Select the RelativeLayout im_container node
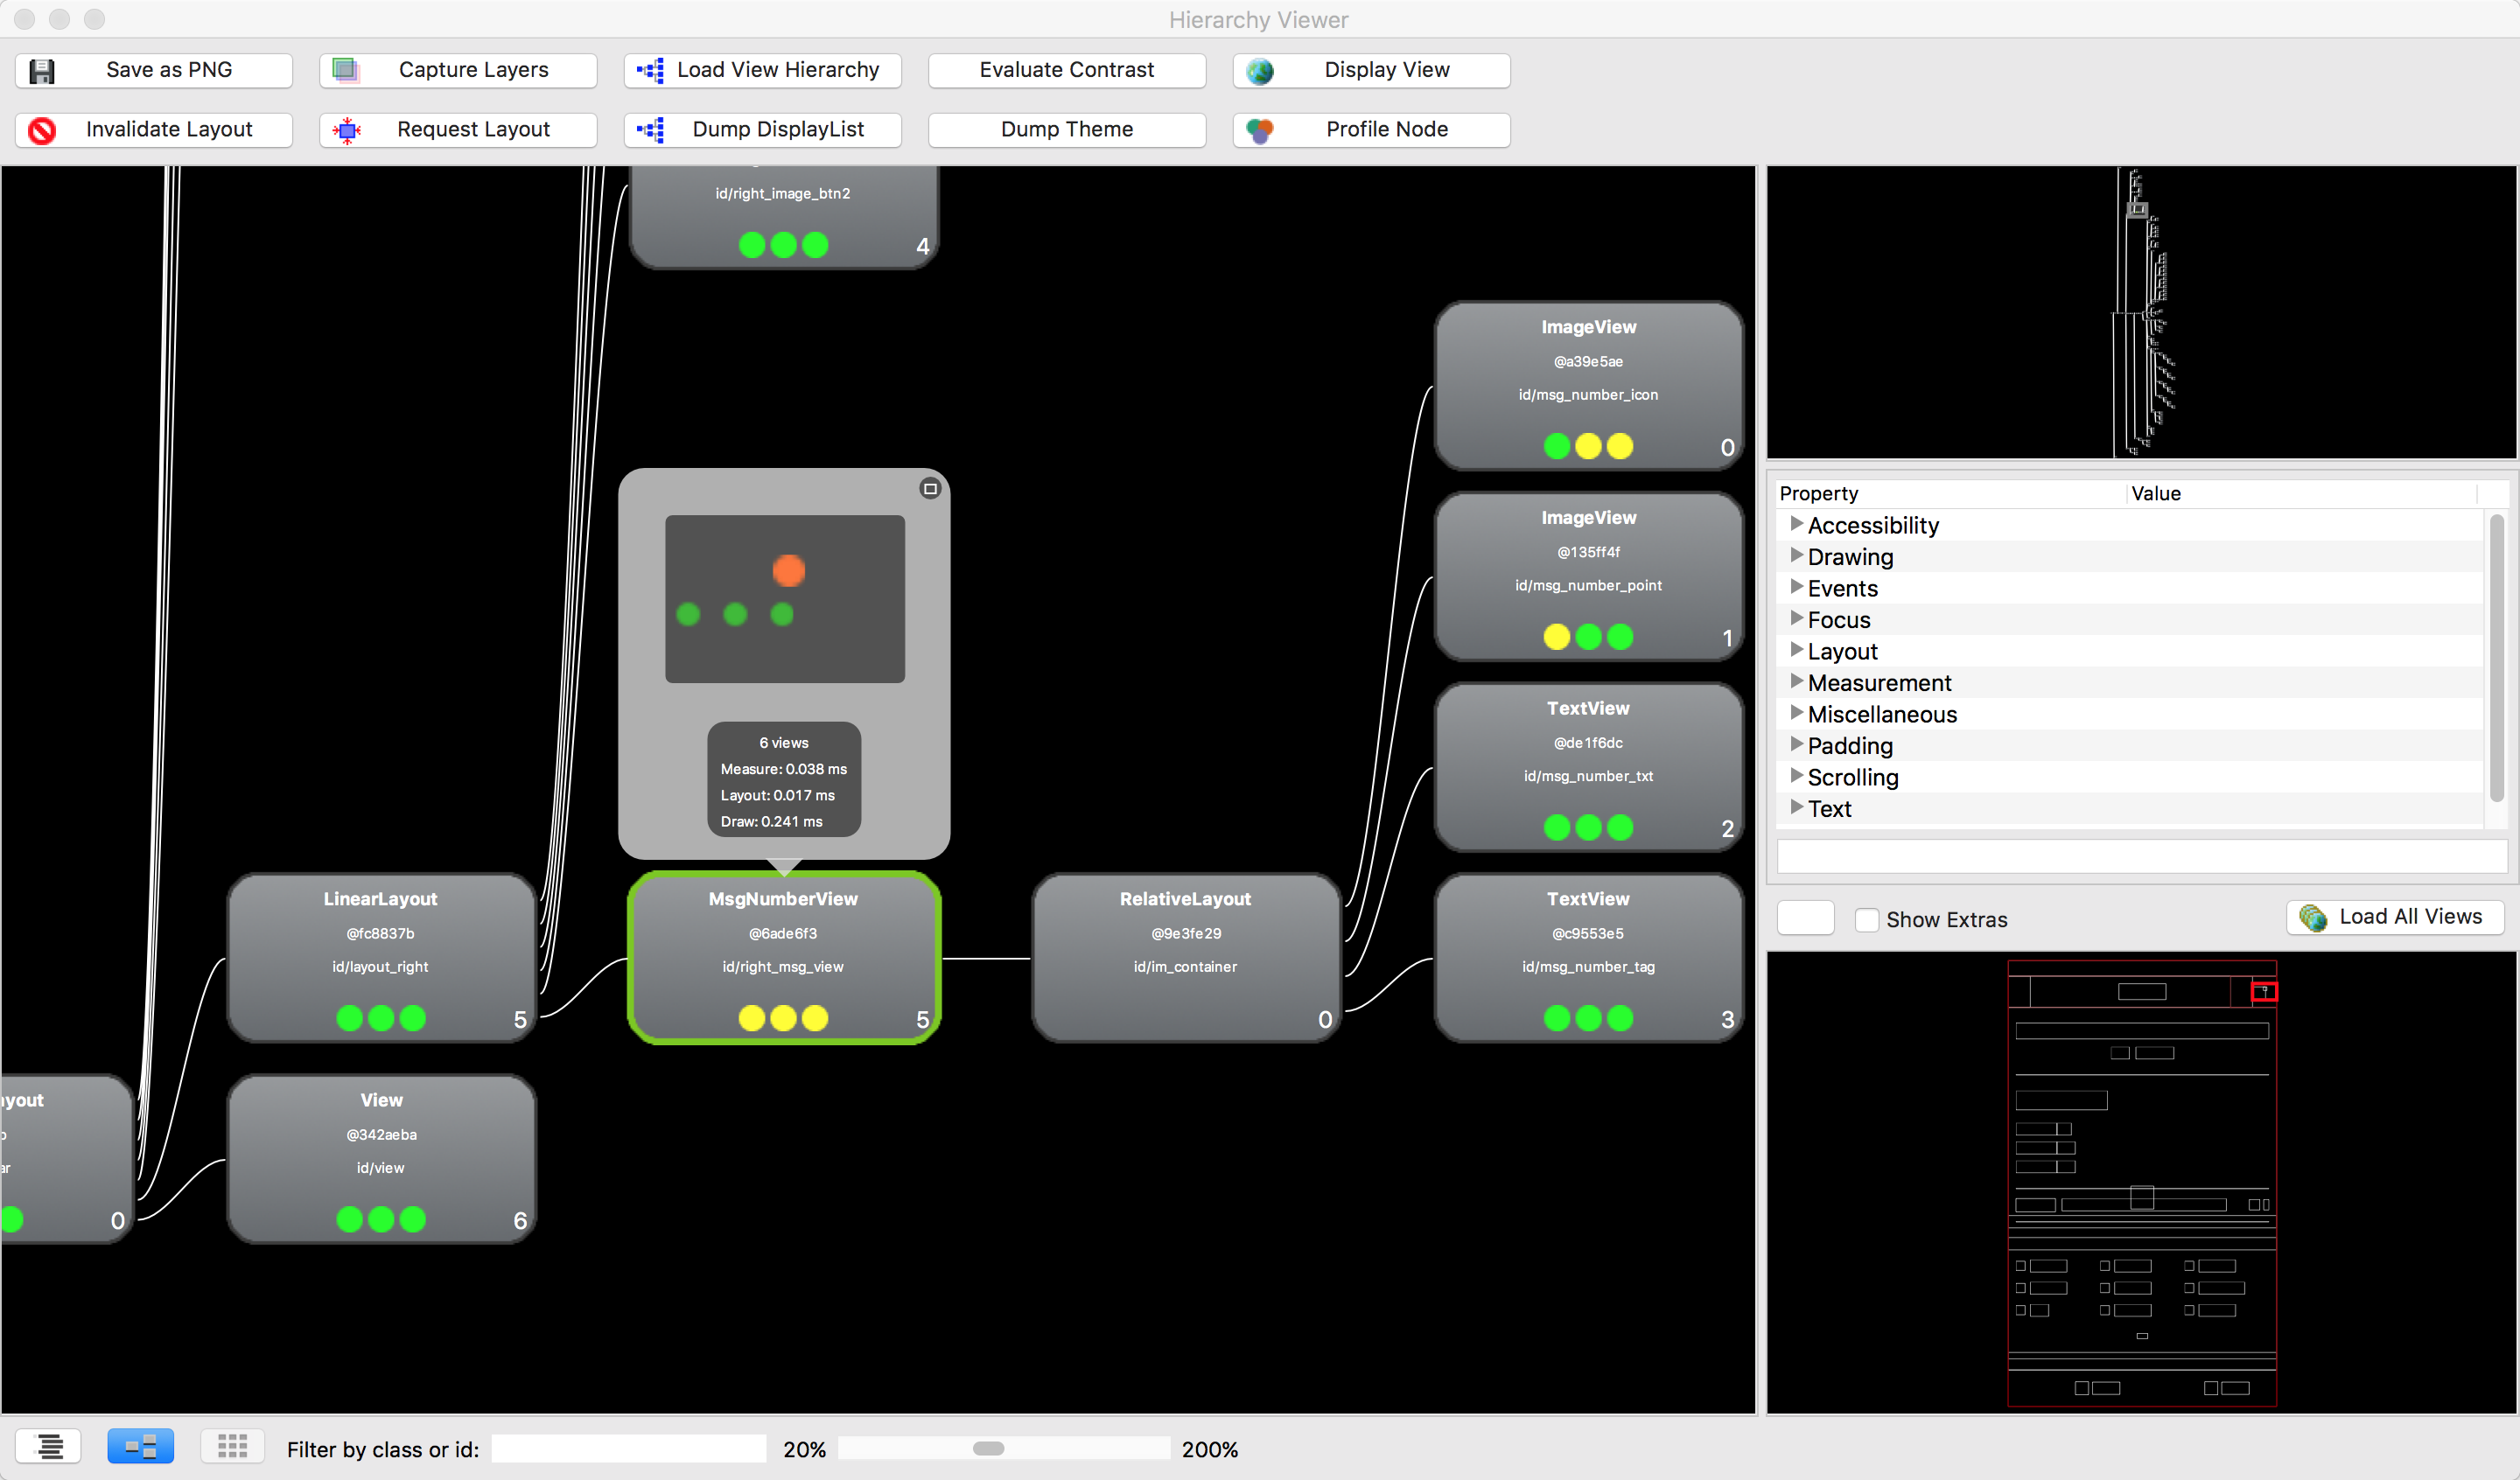The image size is (2520, 1480). point(1186,958)
